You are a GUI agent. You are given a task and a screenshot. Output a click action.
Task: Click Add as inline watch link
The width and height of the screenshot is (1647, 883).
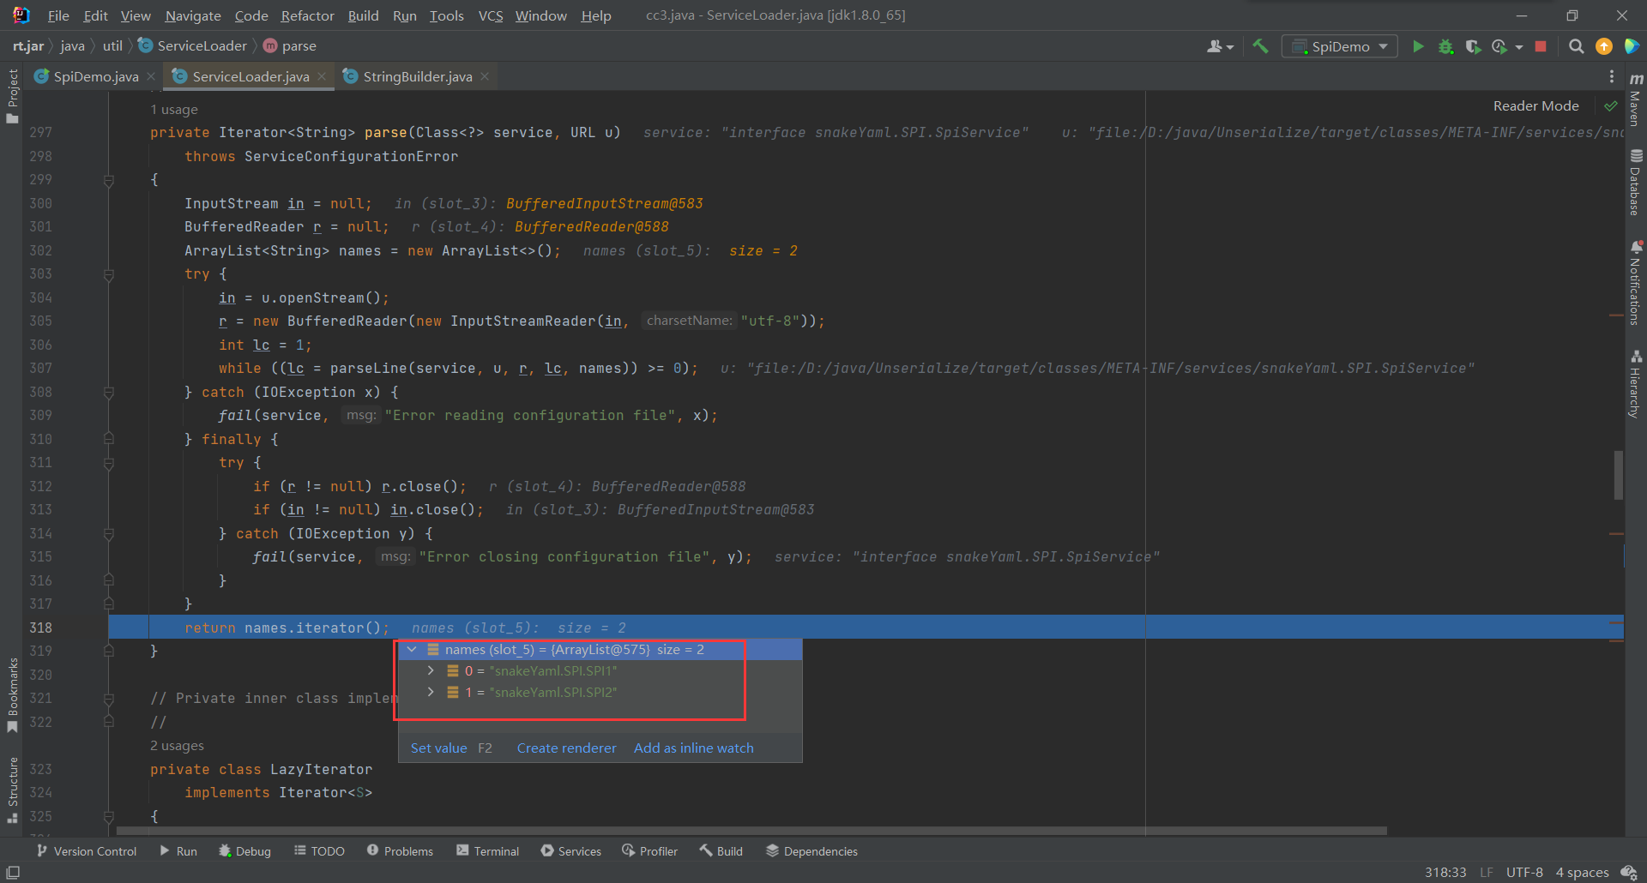click(x=693, y=748)
